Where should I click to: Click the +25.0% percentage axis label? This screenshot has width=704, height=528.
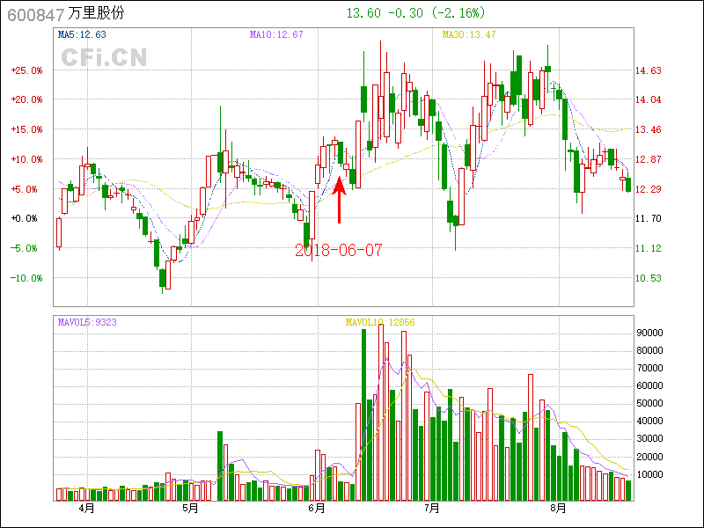click(x=26, y=70)
